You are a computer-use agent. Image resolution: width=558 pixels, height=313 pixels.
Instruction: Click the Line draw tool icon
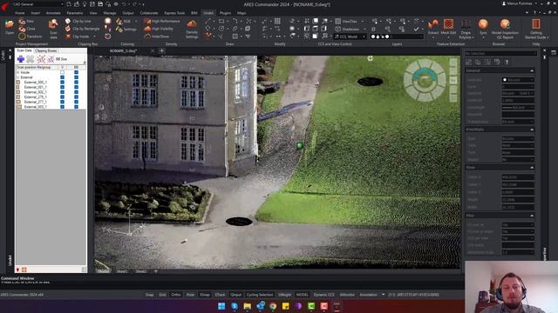[x=208, y=21]
